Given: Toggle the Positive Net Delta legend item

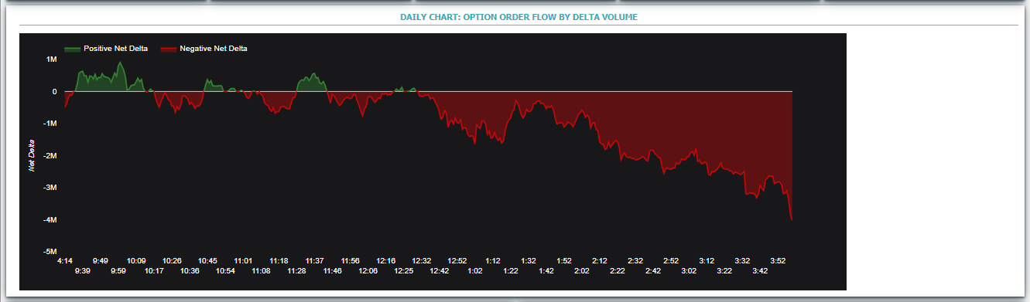Looking at the screenshot, I should tap(106, 49).
